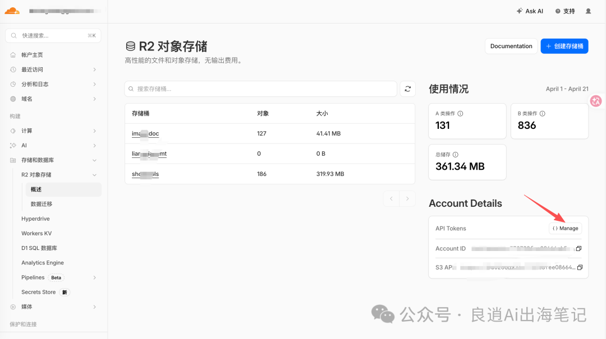The width and height of the screenshot is (606, 339).
Task: Expand the 域名 chevron
Action: (94, 99)
